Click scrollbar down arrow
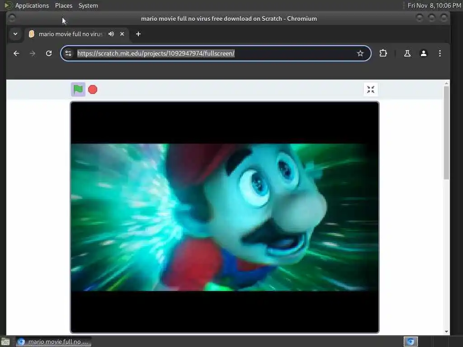This screenshot has width=463, height=347. pos(446,331)
